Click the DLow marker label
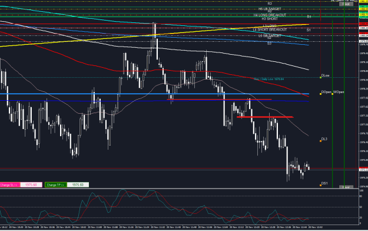 pyautogui.click(x=325, y=75)
